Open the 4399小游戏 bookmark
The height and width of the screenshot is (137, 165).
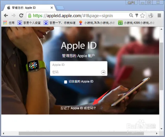(136, 23)
